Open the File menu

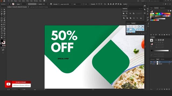(x=9, y=1)
